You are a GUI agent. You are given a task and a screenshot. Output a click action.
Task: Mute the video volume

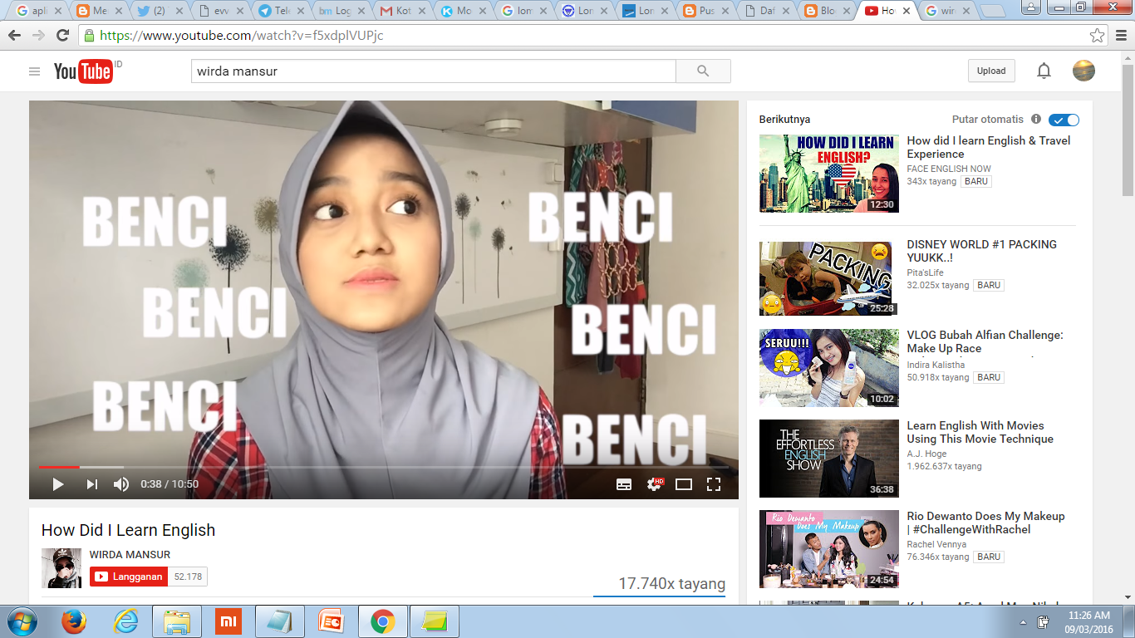(x=120, y=483)
